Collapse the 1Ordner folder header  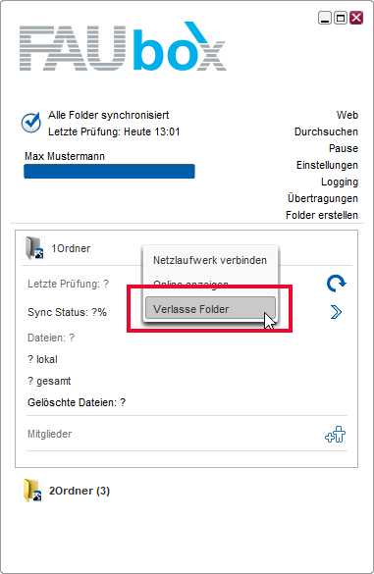71,248
